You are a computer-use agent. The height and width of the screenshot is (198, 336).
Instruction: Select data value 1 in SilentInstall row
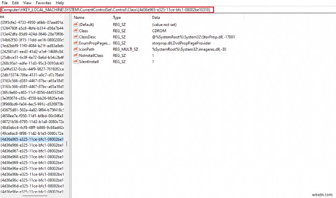click(x=153, y=62)
